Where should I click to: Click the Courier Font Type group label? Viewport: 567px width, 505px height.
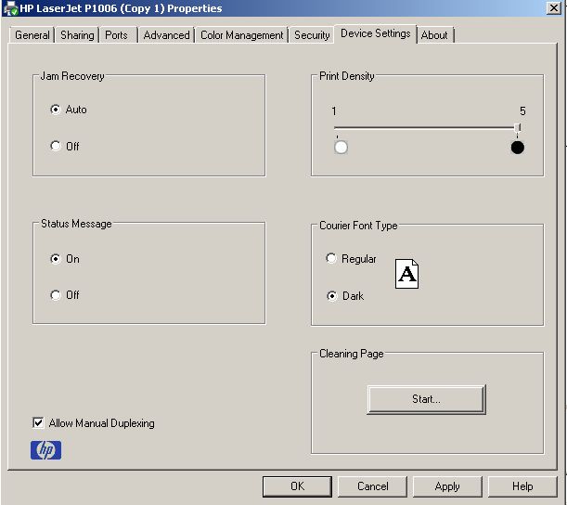pos(358,226)
